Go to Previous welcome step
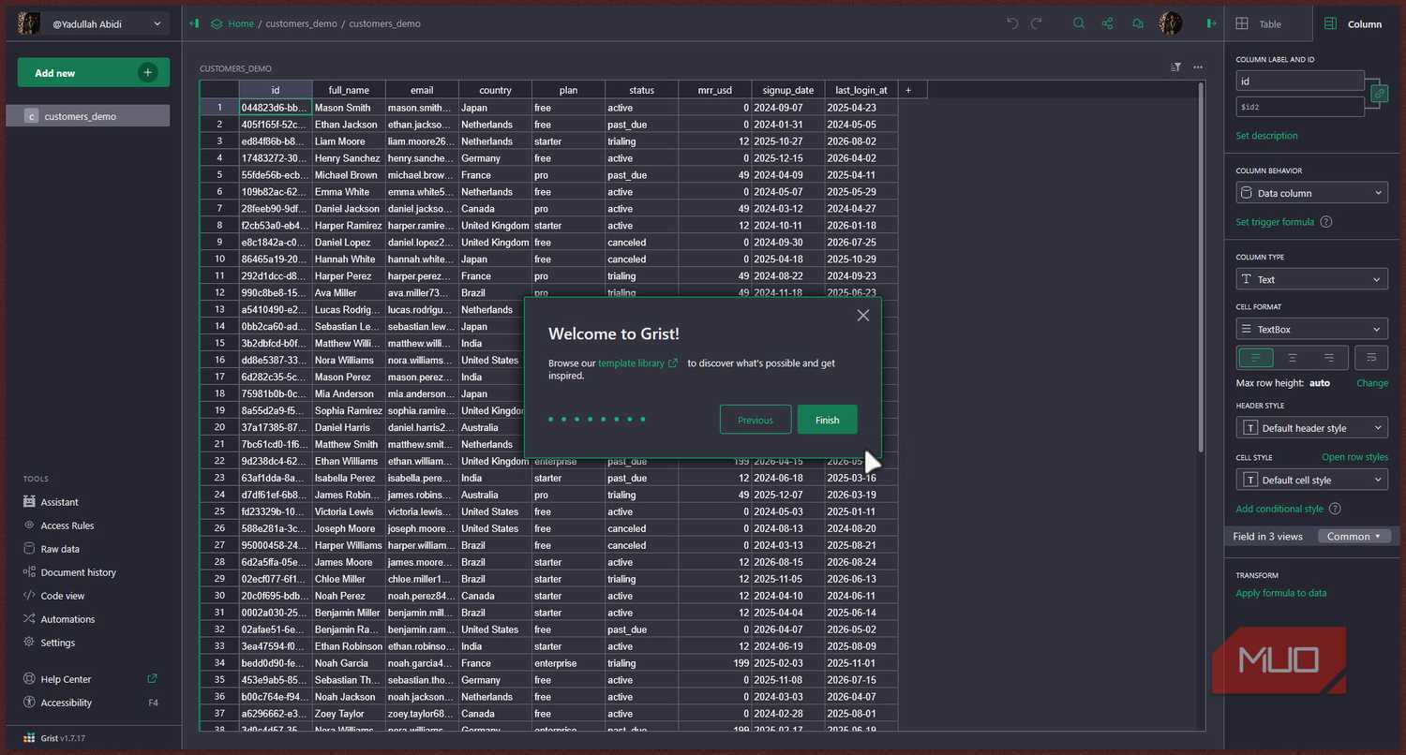1406x755 pixels. (755, 420)
